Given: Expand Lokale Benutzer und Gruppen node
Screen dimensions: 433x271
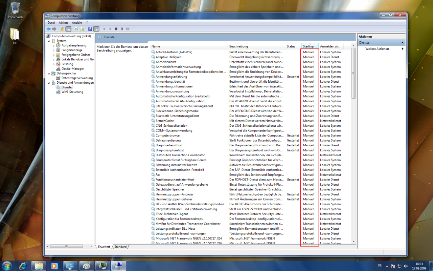Looking at the screenshot, I should 53,59.
